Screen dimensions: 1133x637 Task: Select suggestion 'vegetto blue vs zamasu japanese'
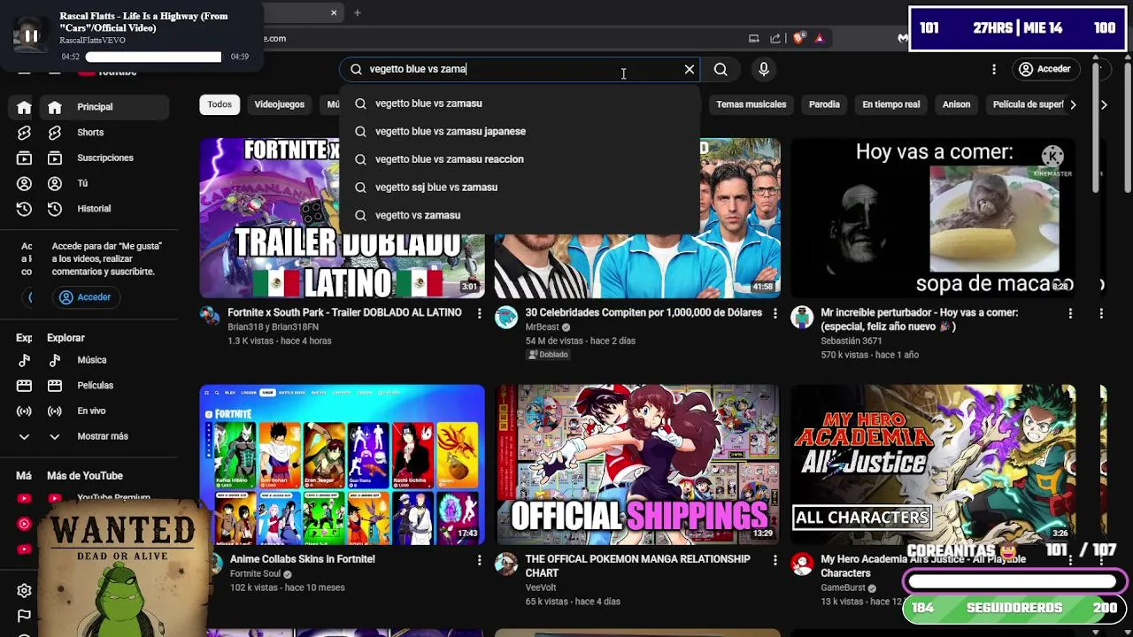520,131
